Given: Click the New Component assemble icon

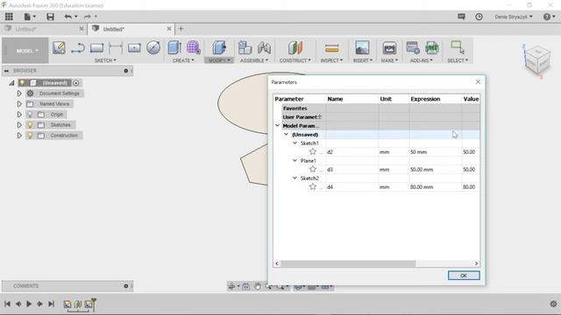Looking at the screenshot, I should pos(245,47).
